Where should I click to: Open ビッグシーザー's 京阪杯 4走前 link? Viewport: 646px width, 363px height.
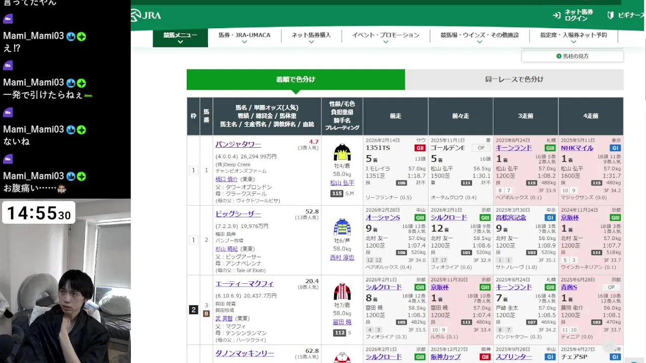coord(570,218)
